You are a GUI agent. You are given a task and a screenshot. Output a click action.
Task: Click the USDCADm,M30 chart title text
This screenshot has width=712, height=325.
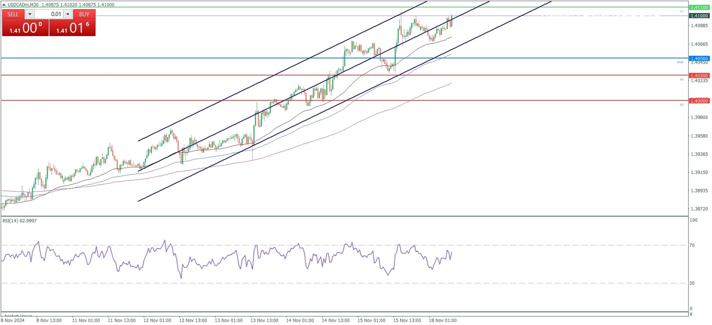click(23, 5)
